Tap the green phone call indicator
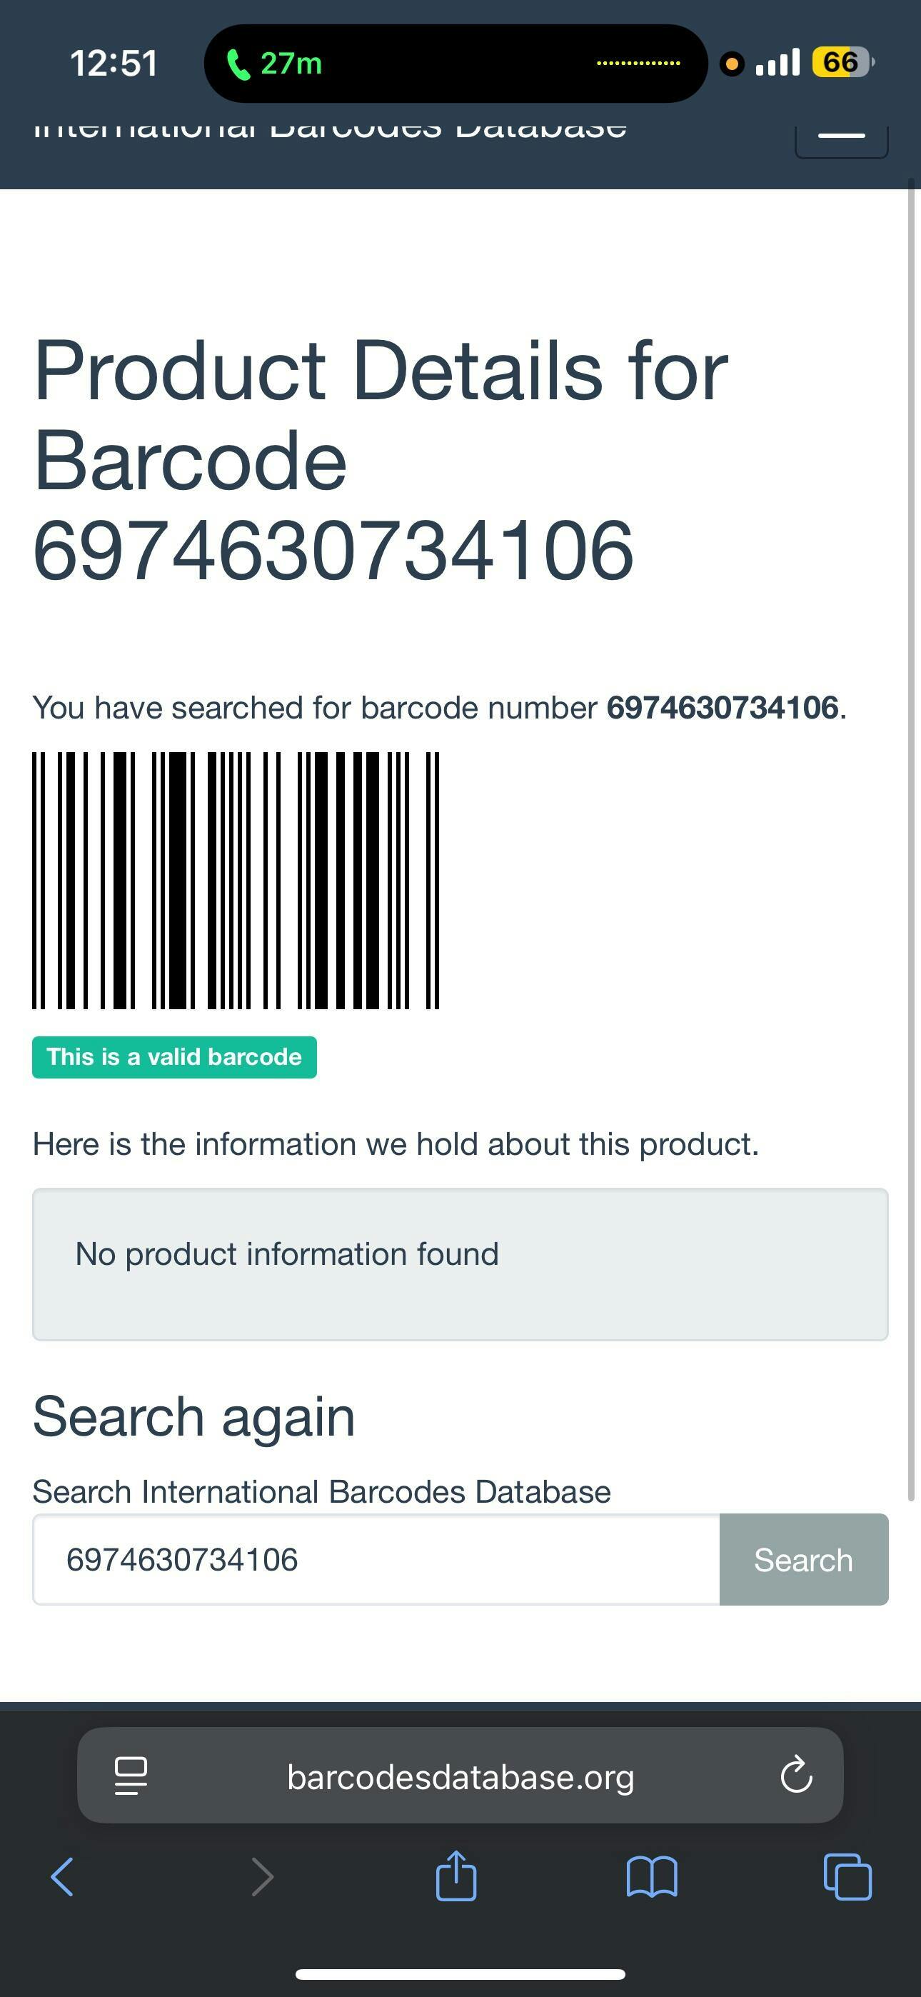The width and height of the screenshot is (921, 1997). click(x=273, y=64)
